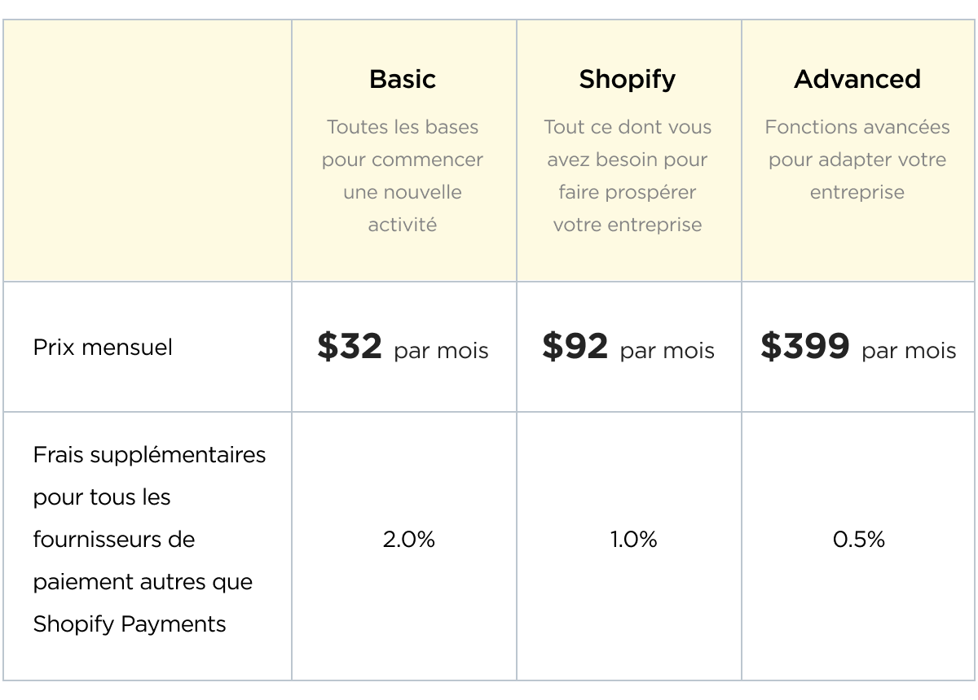Click "votre entreprise" text under Shopify
Screen dimensions: 978x700
click(628, 225)
